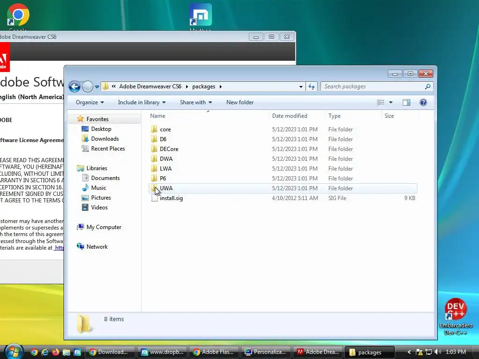The width and height of the screenshot is (479, 359).
Task: Select the core folder
Action: (x=165, y=129)
